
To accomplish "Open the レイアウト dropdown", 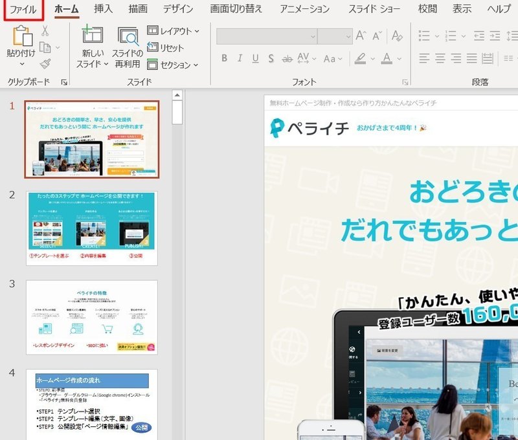I will 173,31.
